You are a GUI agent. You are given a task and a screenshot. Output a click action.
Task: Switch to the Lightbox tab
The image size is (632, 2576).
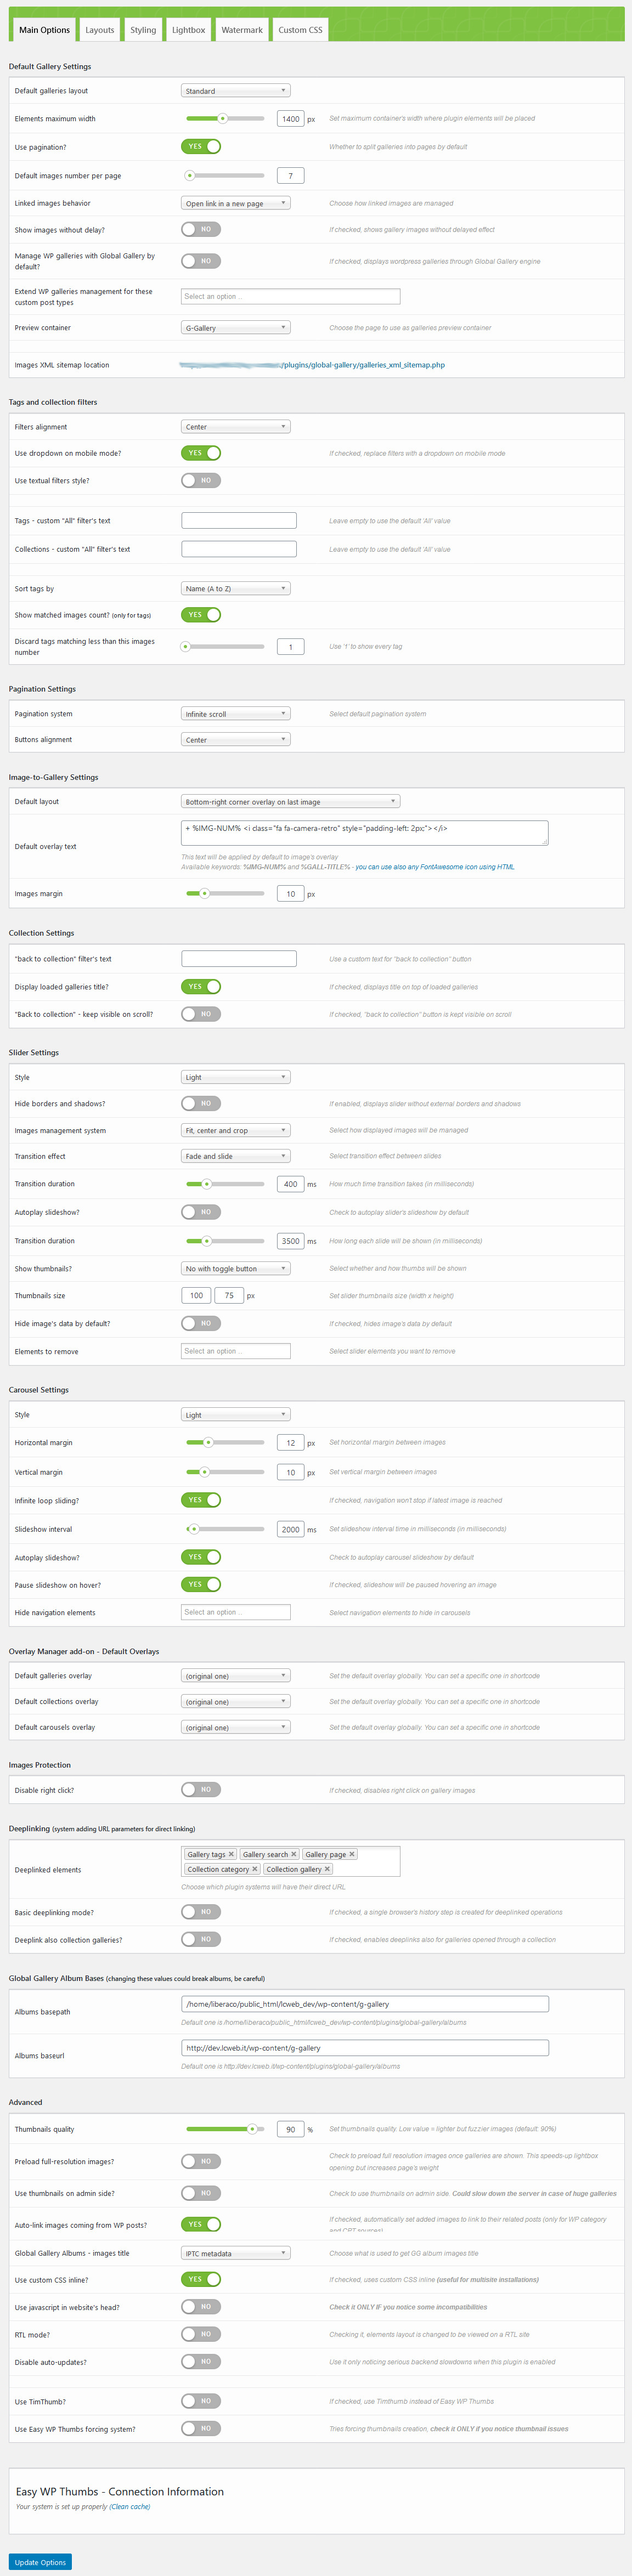[x=188, y=30]
